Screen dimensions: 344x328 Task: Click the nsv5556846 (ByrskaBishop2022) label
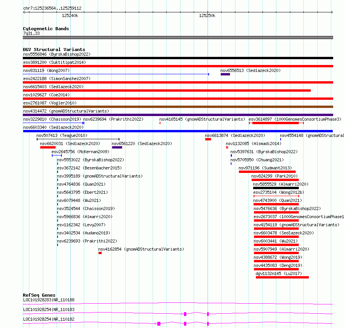point(57,54)
